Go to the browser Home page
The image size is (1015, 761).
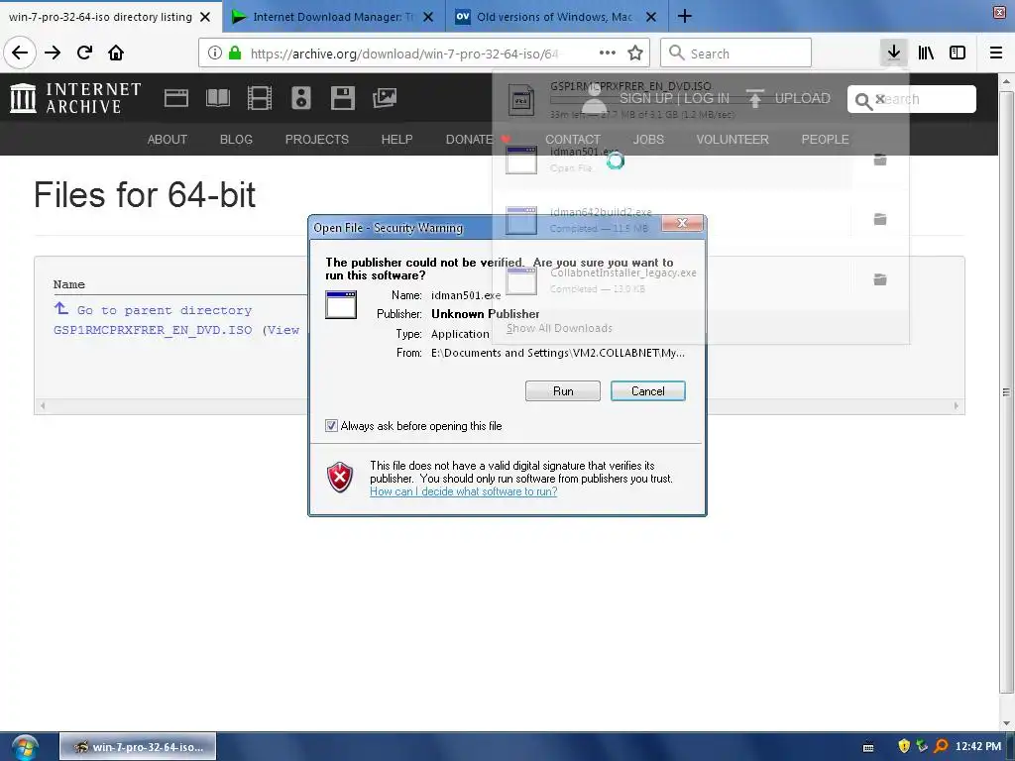click(116, 53)
